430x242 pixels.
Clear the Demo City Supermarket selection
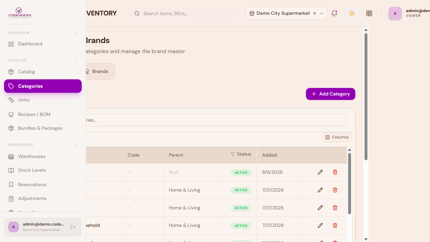(314, 13)
